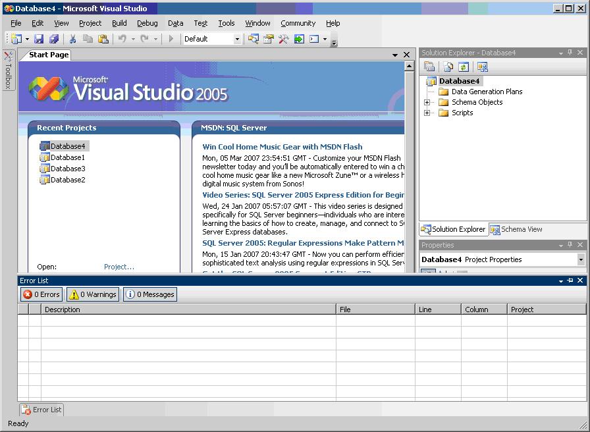Open the Command Window toolbar icon
Viewport: 590px width, 432px height.
pyautogui.click(x=314, y=39)
